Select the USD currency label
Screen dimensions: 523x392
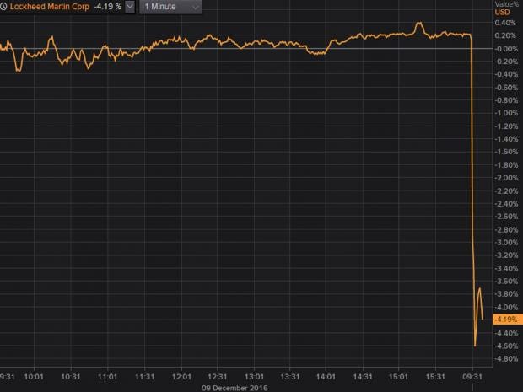click(502, 13)
